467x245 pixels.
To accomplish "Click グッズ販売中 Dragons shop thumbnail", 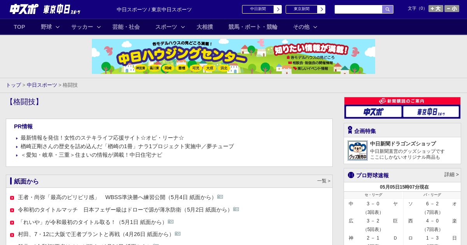I will click(x=358, y=150).
